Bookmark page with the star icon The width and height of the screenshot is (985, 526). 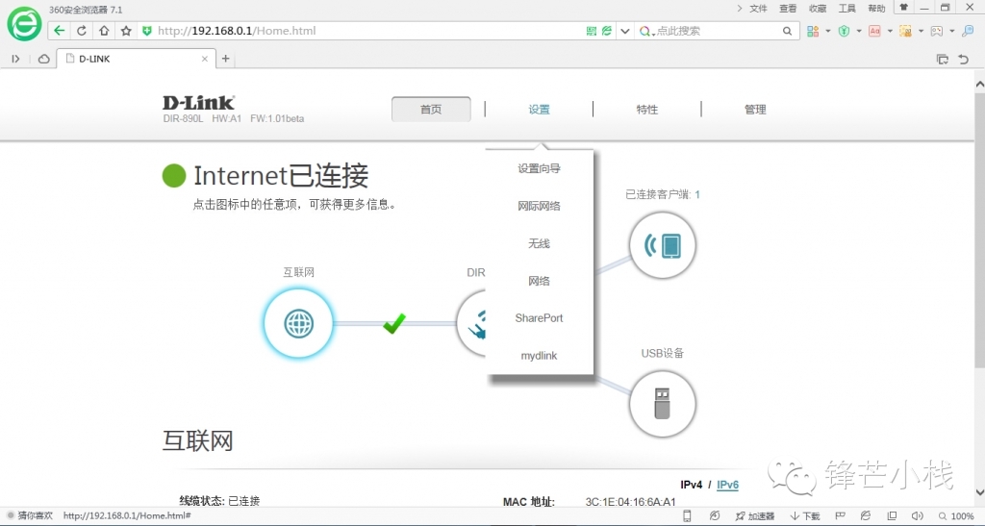(x=126, y=31)
